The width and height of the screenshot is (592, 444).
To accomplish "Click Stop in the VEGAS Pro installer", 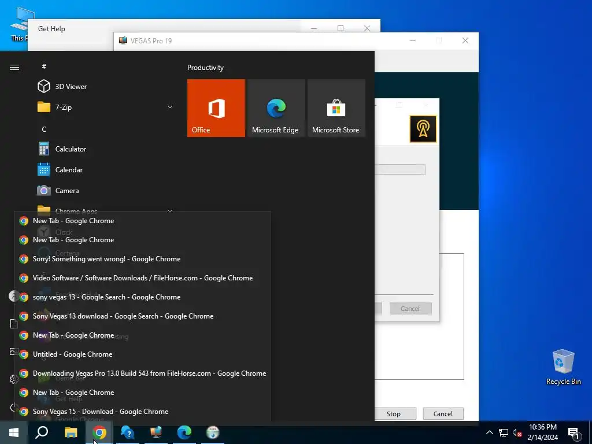I will 393,414.
